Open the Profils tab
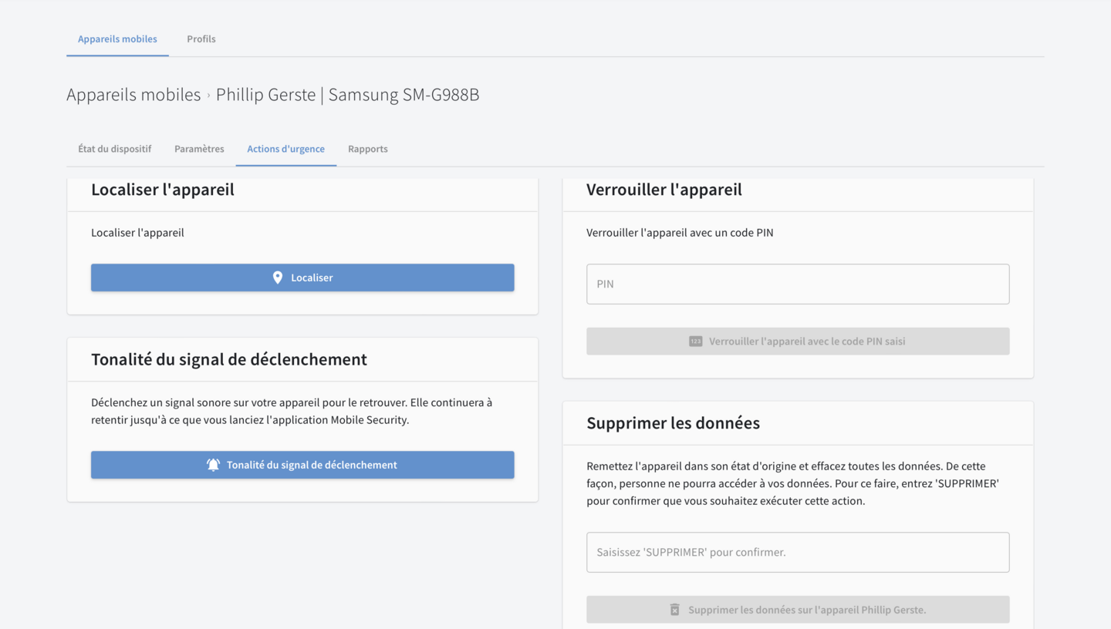 pos(201,39)
